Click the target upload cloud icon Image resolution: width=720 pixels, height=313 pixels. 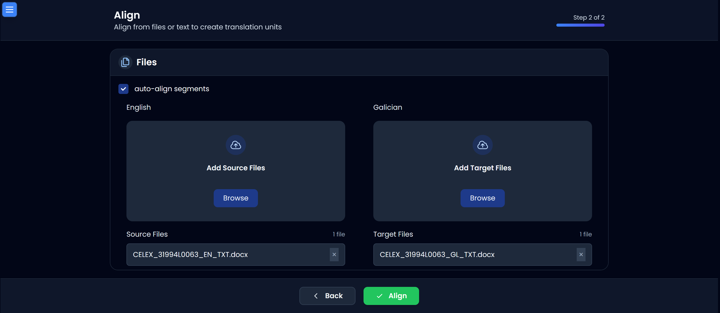coord(482,145)
